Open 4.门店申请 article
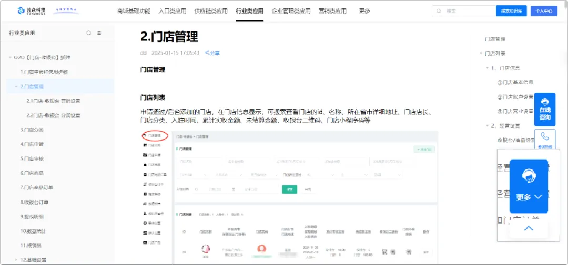This screenshot has width=568, height=265. point(32,144)
